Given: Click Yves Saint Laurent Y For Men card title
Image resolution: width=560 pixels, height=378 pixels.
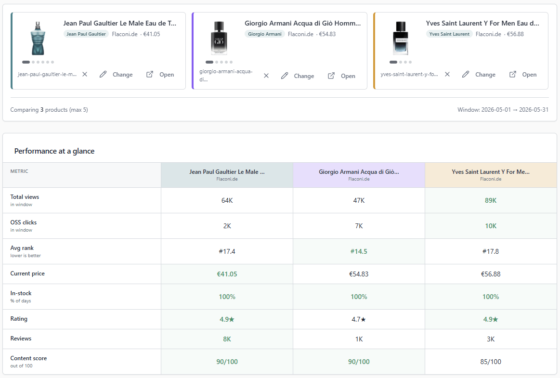Looking at the screenshot, I should [x=482, y=23].
